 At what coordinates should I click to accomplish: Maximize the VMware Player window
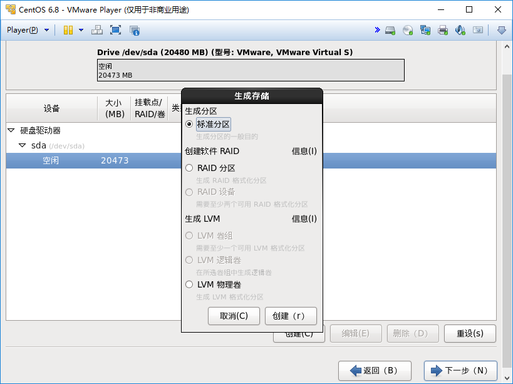[469, 9]
